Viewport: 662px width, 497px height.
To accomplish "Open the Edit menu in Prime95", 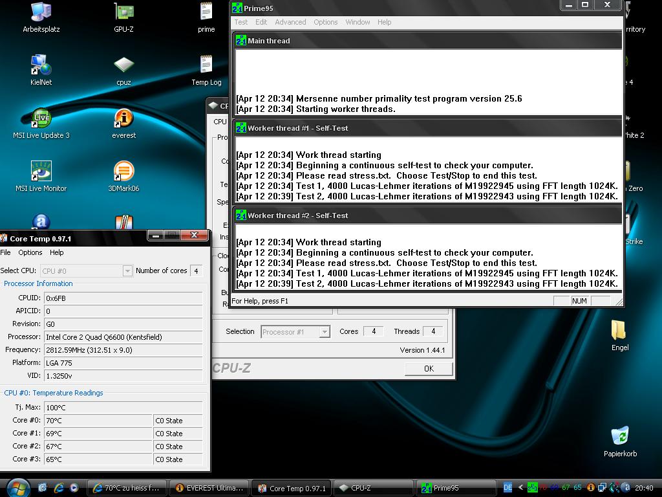I will coord(261,22).
